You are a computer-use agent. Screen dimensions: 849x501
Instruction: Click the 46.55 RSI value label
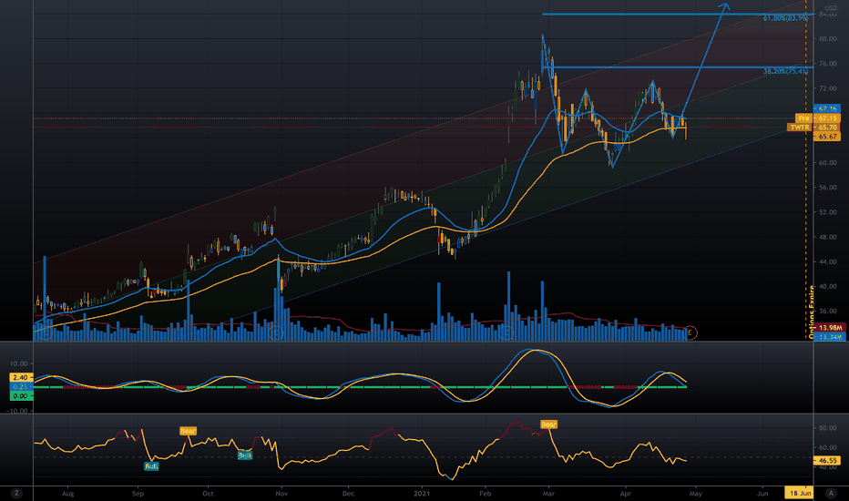point(827,460)
